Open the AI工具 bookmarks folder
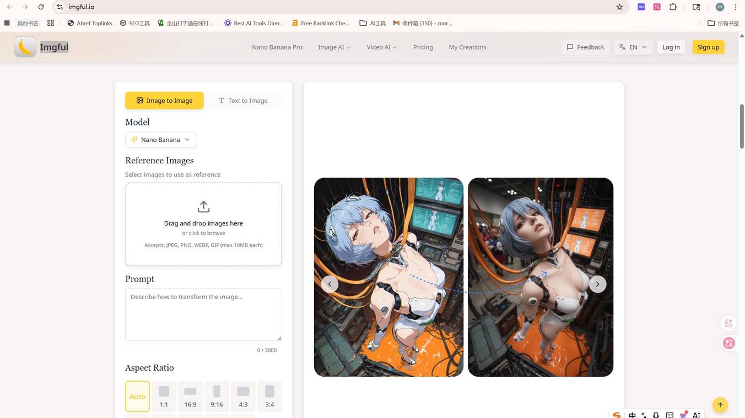The height and width of the screenshot is (418, 745). coord(372,23)
